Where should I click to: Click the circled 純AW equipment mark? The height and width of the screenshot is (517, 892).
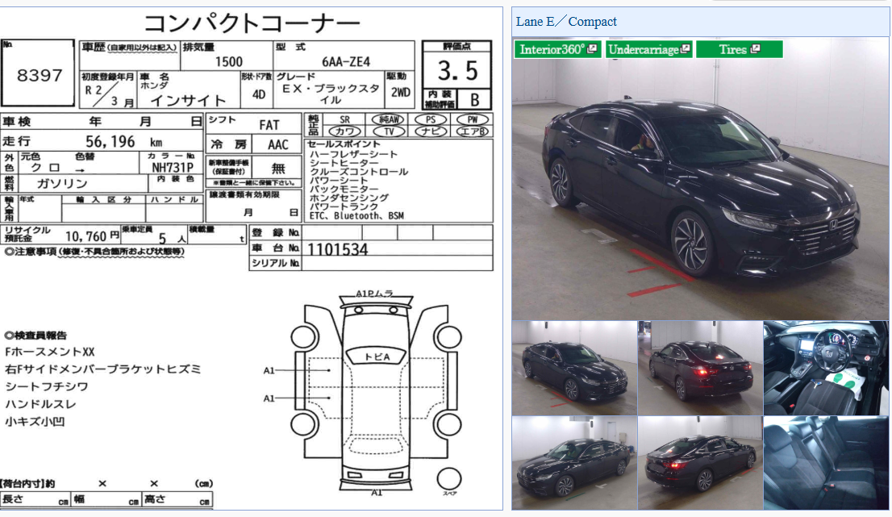tap(389, 119)
